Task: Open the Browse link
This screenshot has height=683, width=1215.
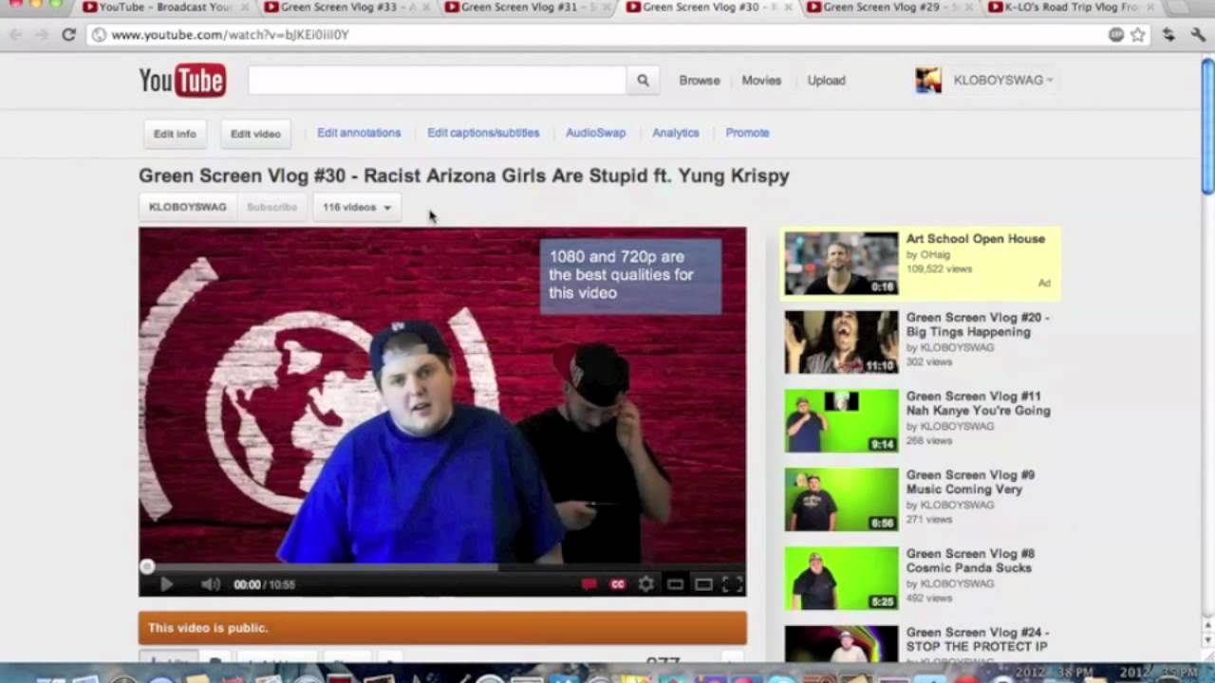Action: pyautogui.click(x=700, y=81)
